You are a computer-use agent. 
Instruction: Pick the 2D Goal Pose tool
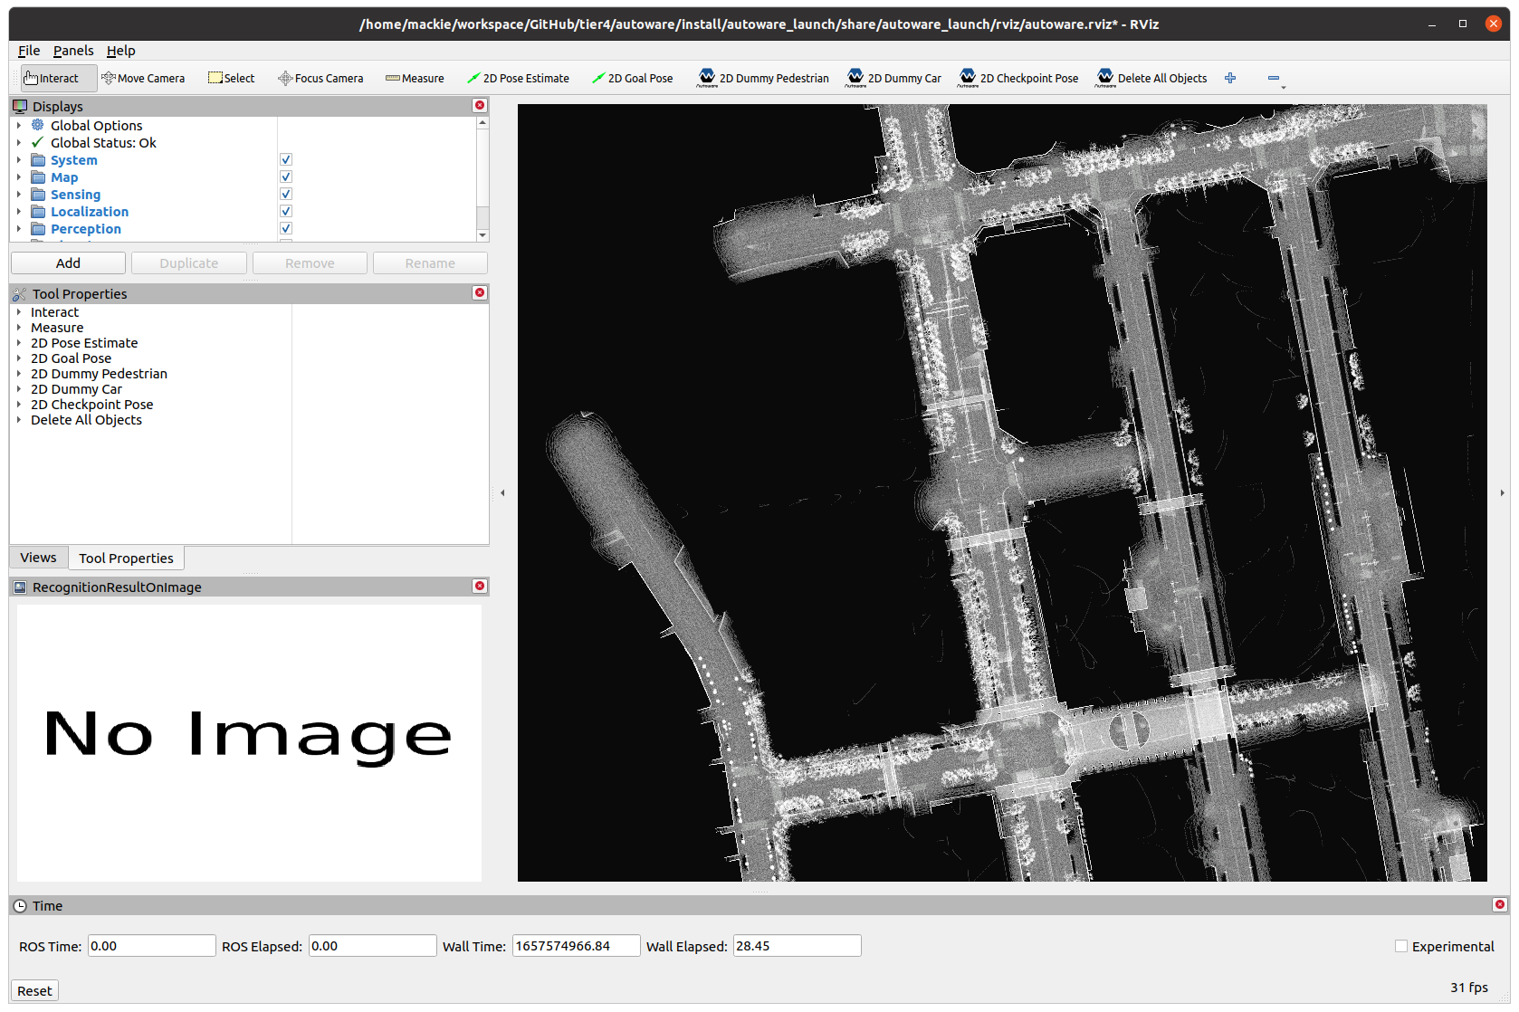pos(632,79)
